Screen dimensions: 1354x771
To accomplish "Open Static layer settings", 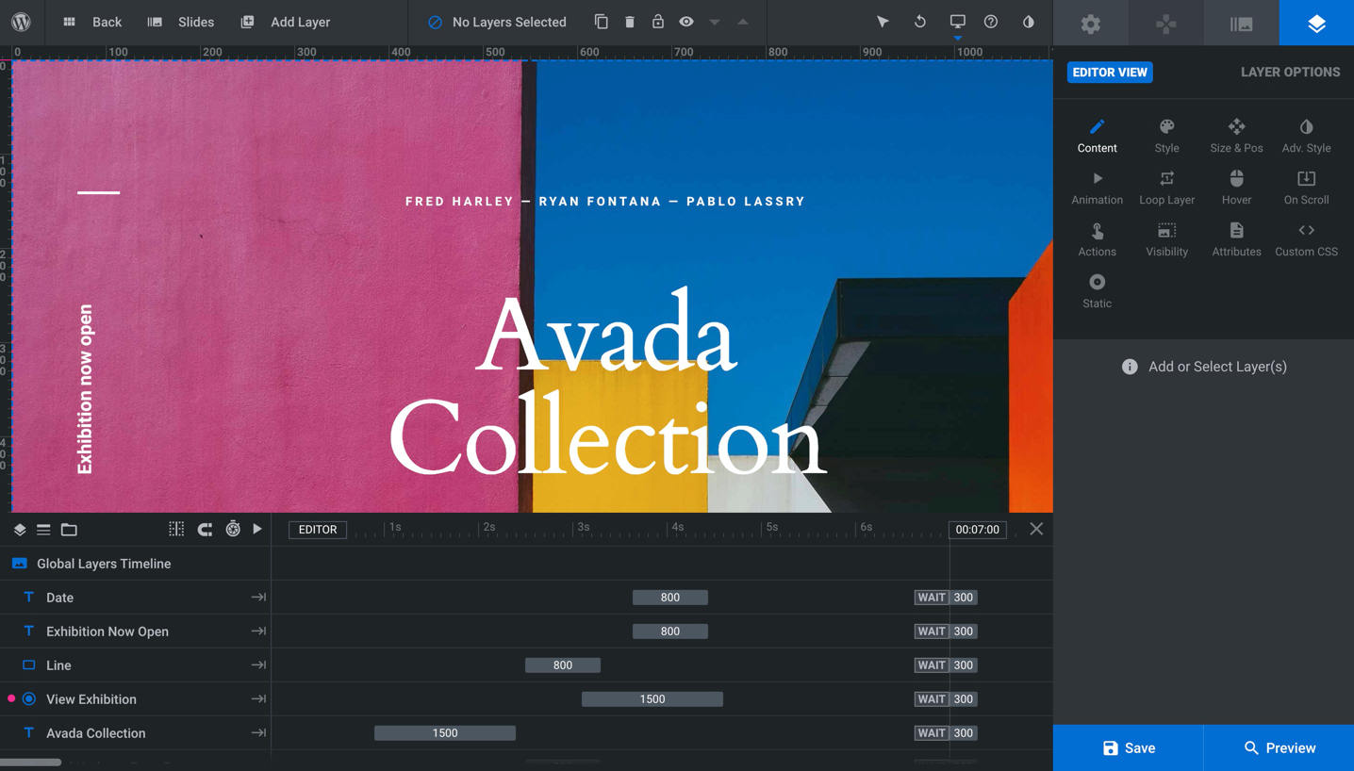I will point(1098,292).
